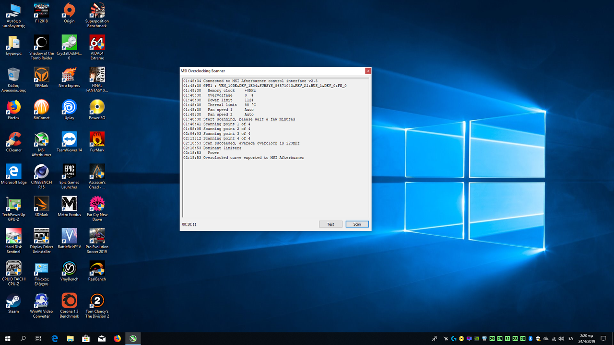Open the Mail app on the taskbar

102,338
